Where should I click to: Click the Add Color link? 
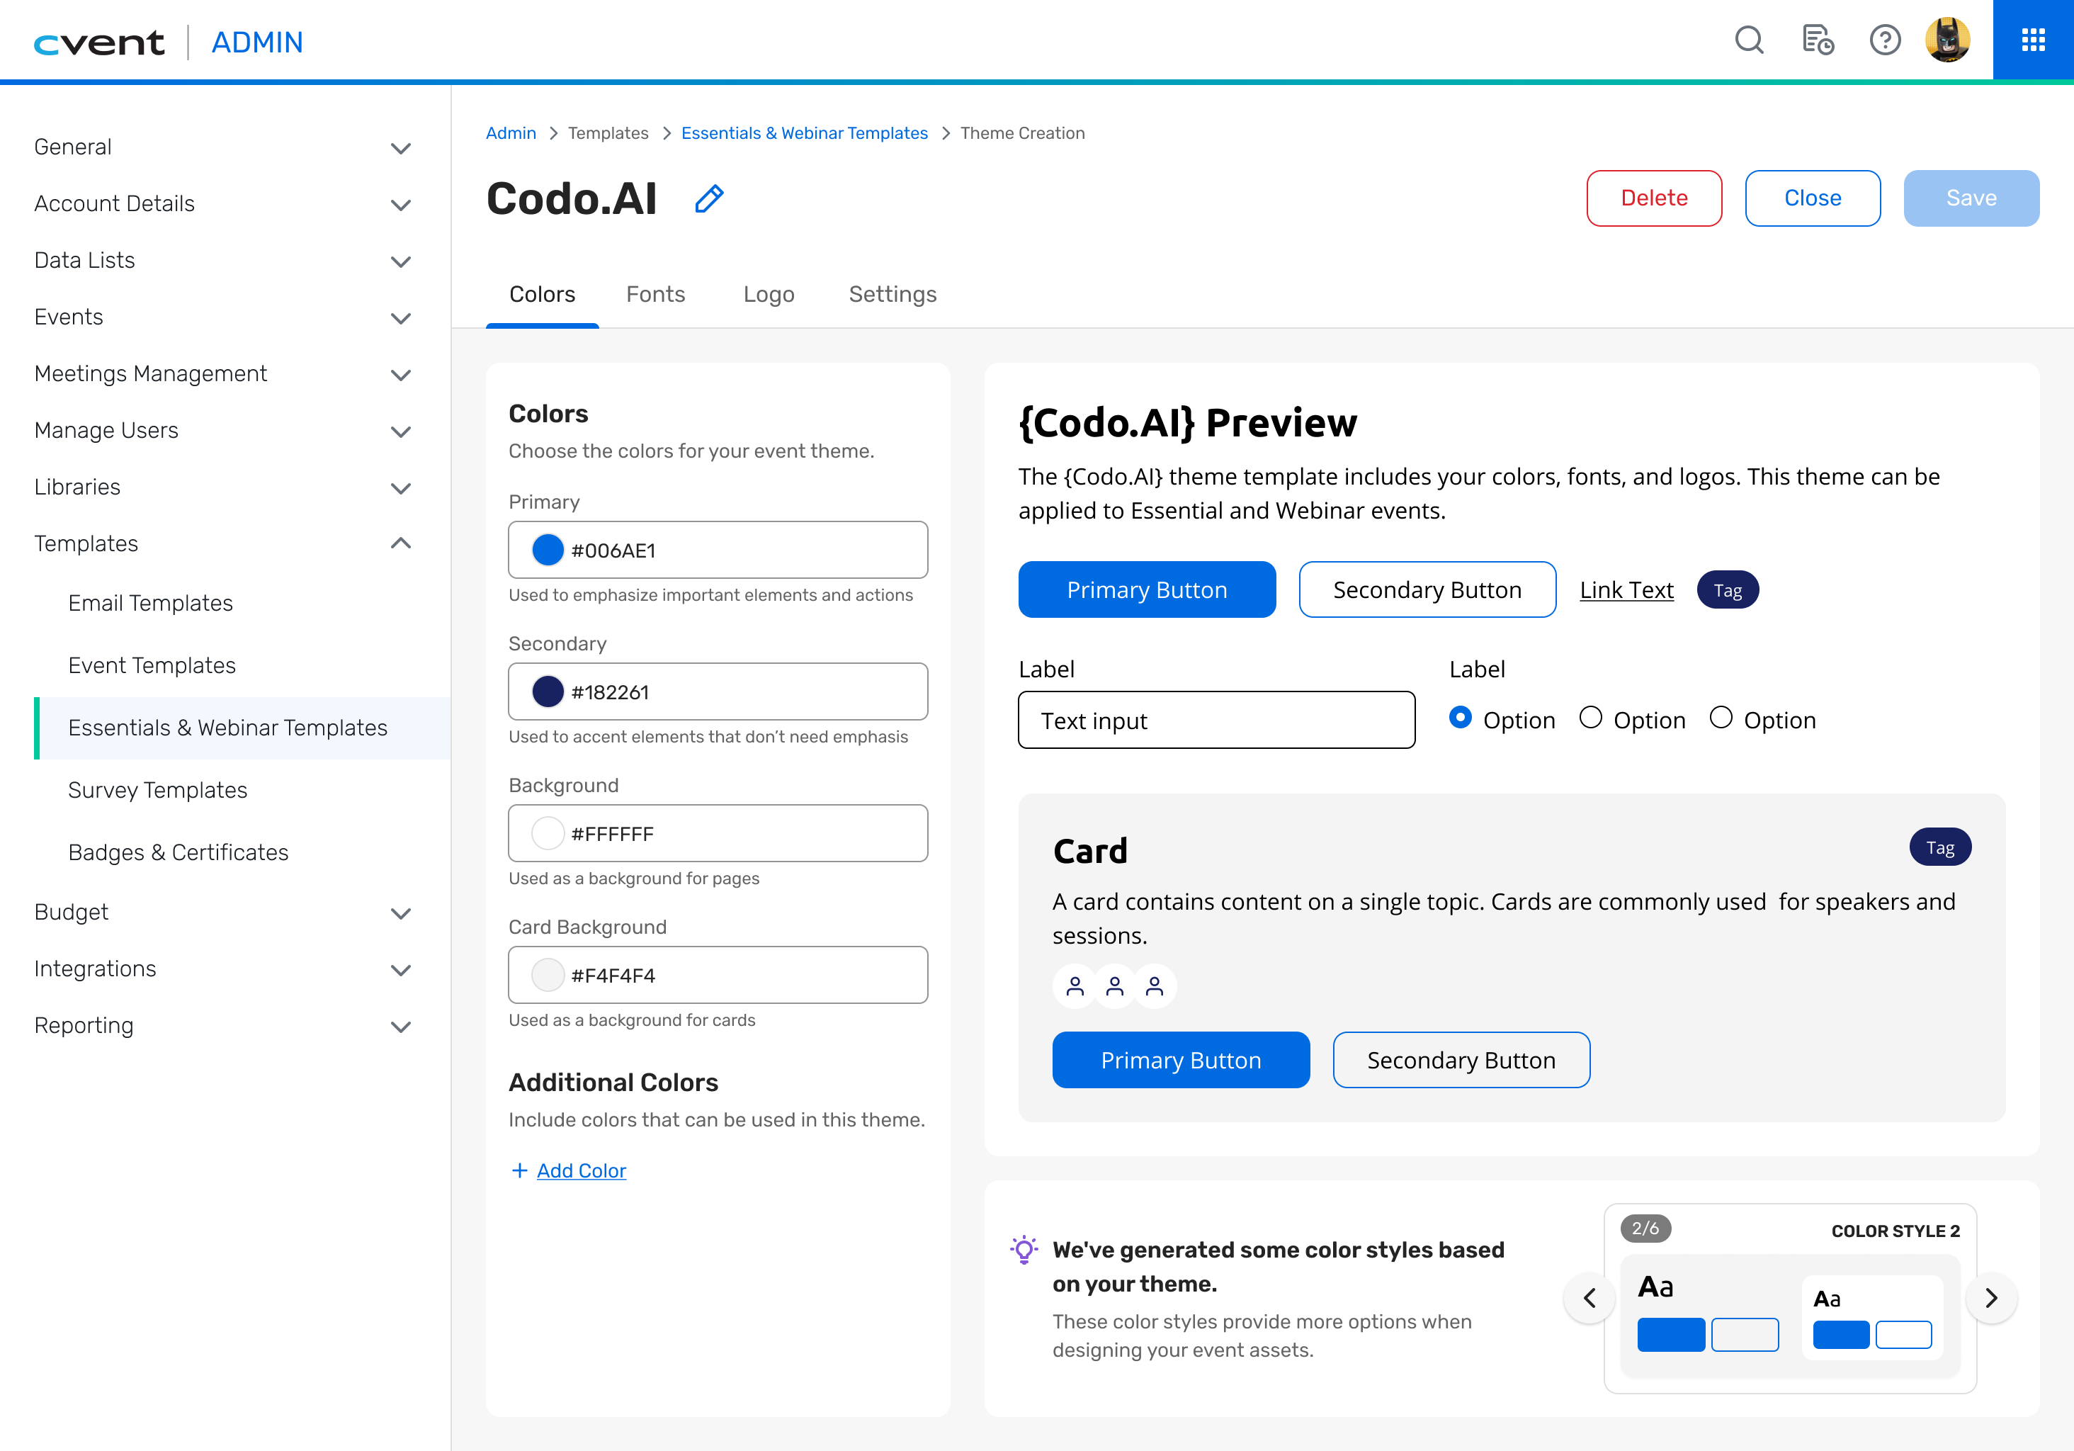pos(581,1171)
